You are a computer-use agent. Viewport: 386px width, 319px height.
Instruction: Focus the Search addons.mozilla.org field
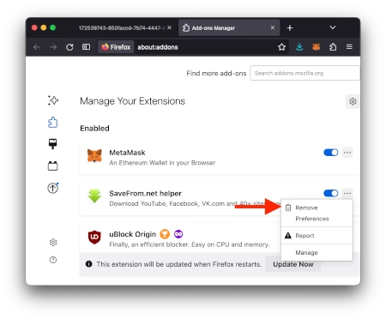click(x=305, y=73)
